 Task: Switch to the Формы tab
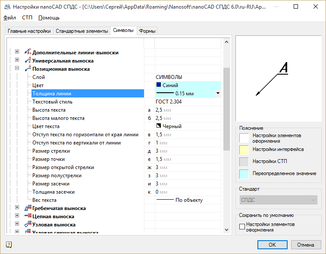[x=147, y=31]
